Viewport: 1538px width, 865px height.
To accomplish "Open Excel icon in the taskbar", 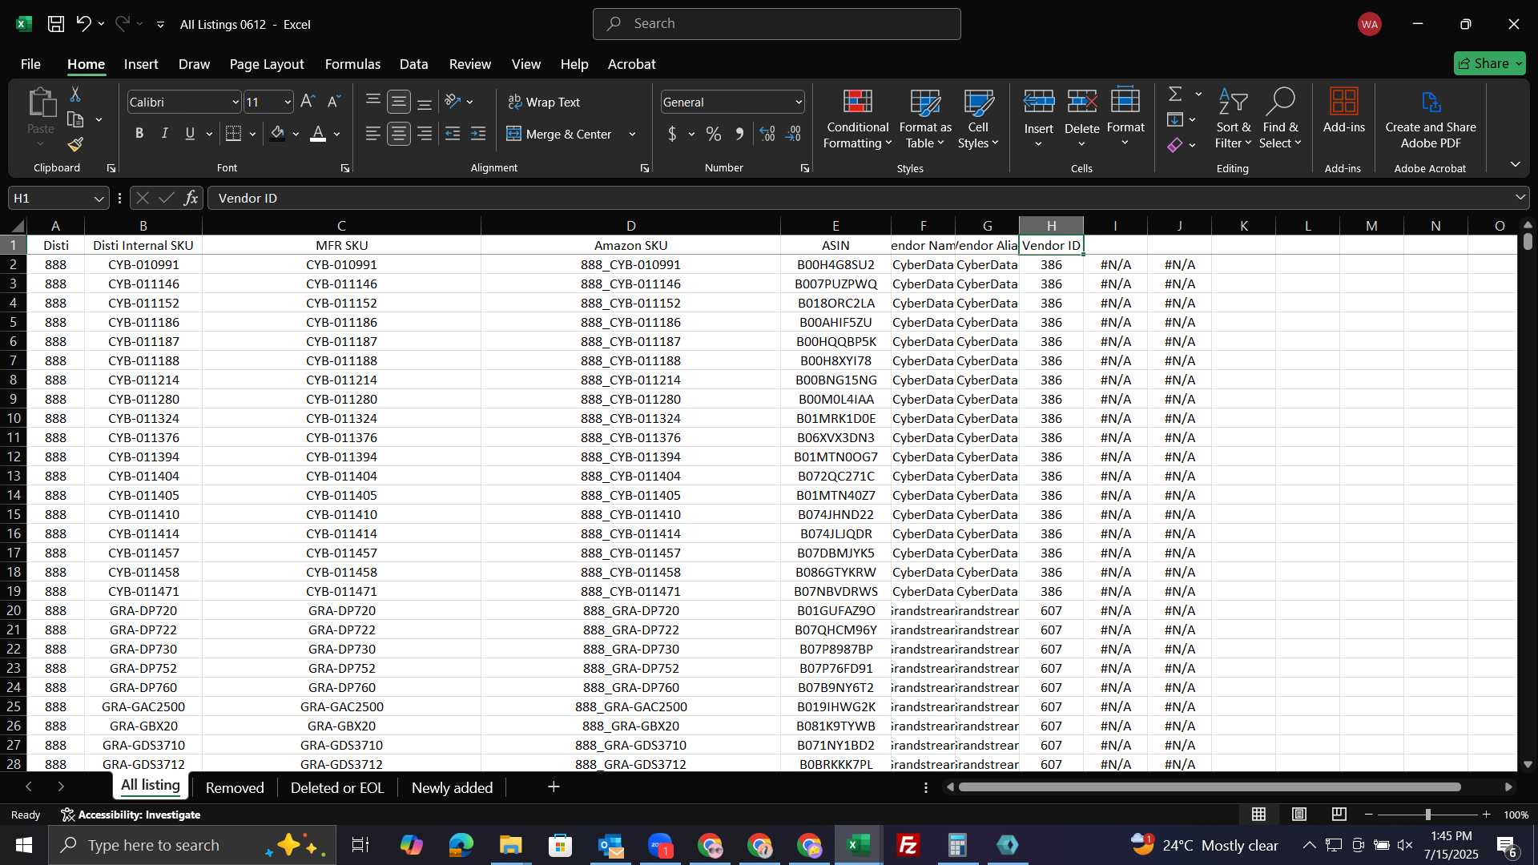I will (x=859, y=845).
